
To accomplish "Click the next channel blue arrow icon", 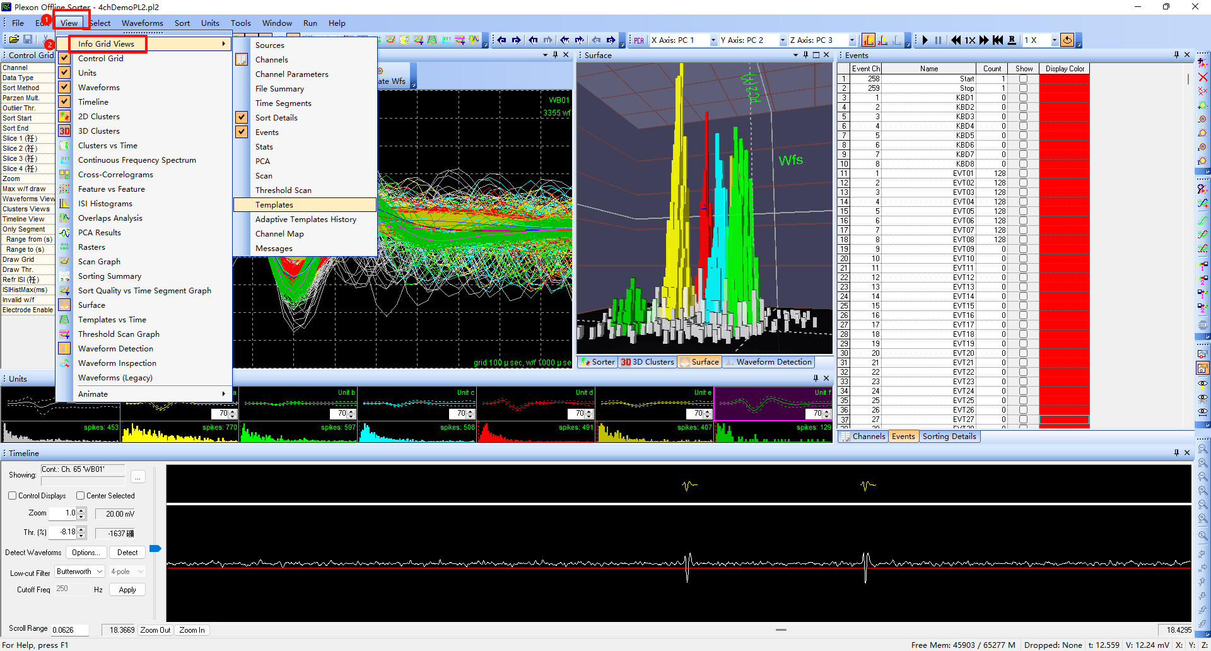I will (x=516, y=40).
